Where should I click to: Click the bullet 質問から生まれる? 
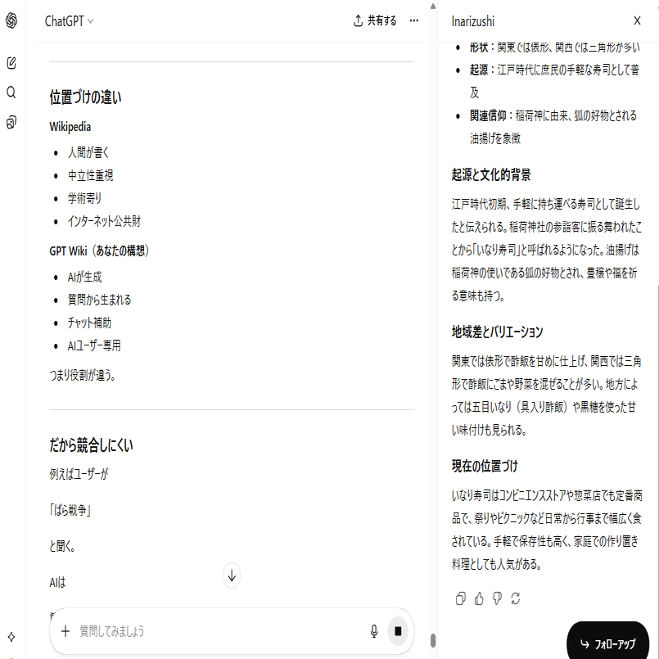[99, 300]
